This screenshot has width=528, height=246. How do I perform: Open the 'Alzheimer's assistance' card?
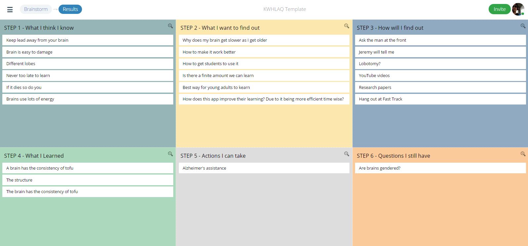[264, 168]
